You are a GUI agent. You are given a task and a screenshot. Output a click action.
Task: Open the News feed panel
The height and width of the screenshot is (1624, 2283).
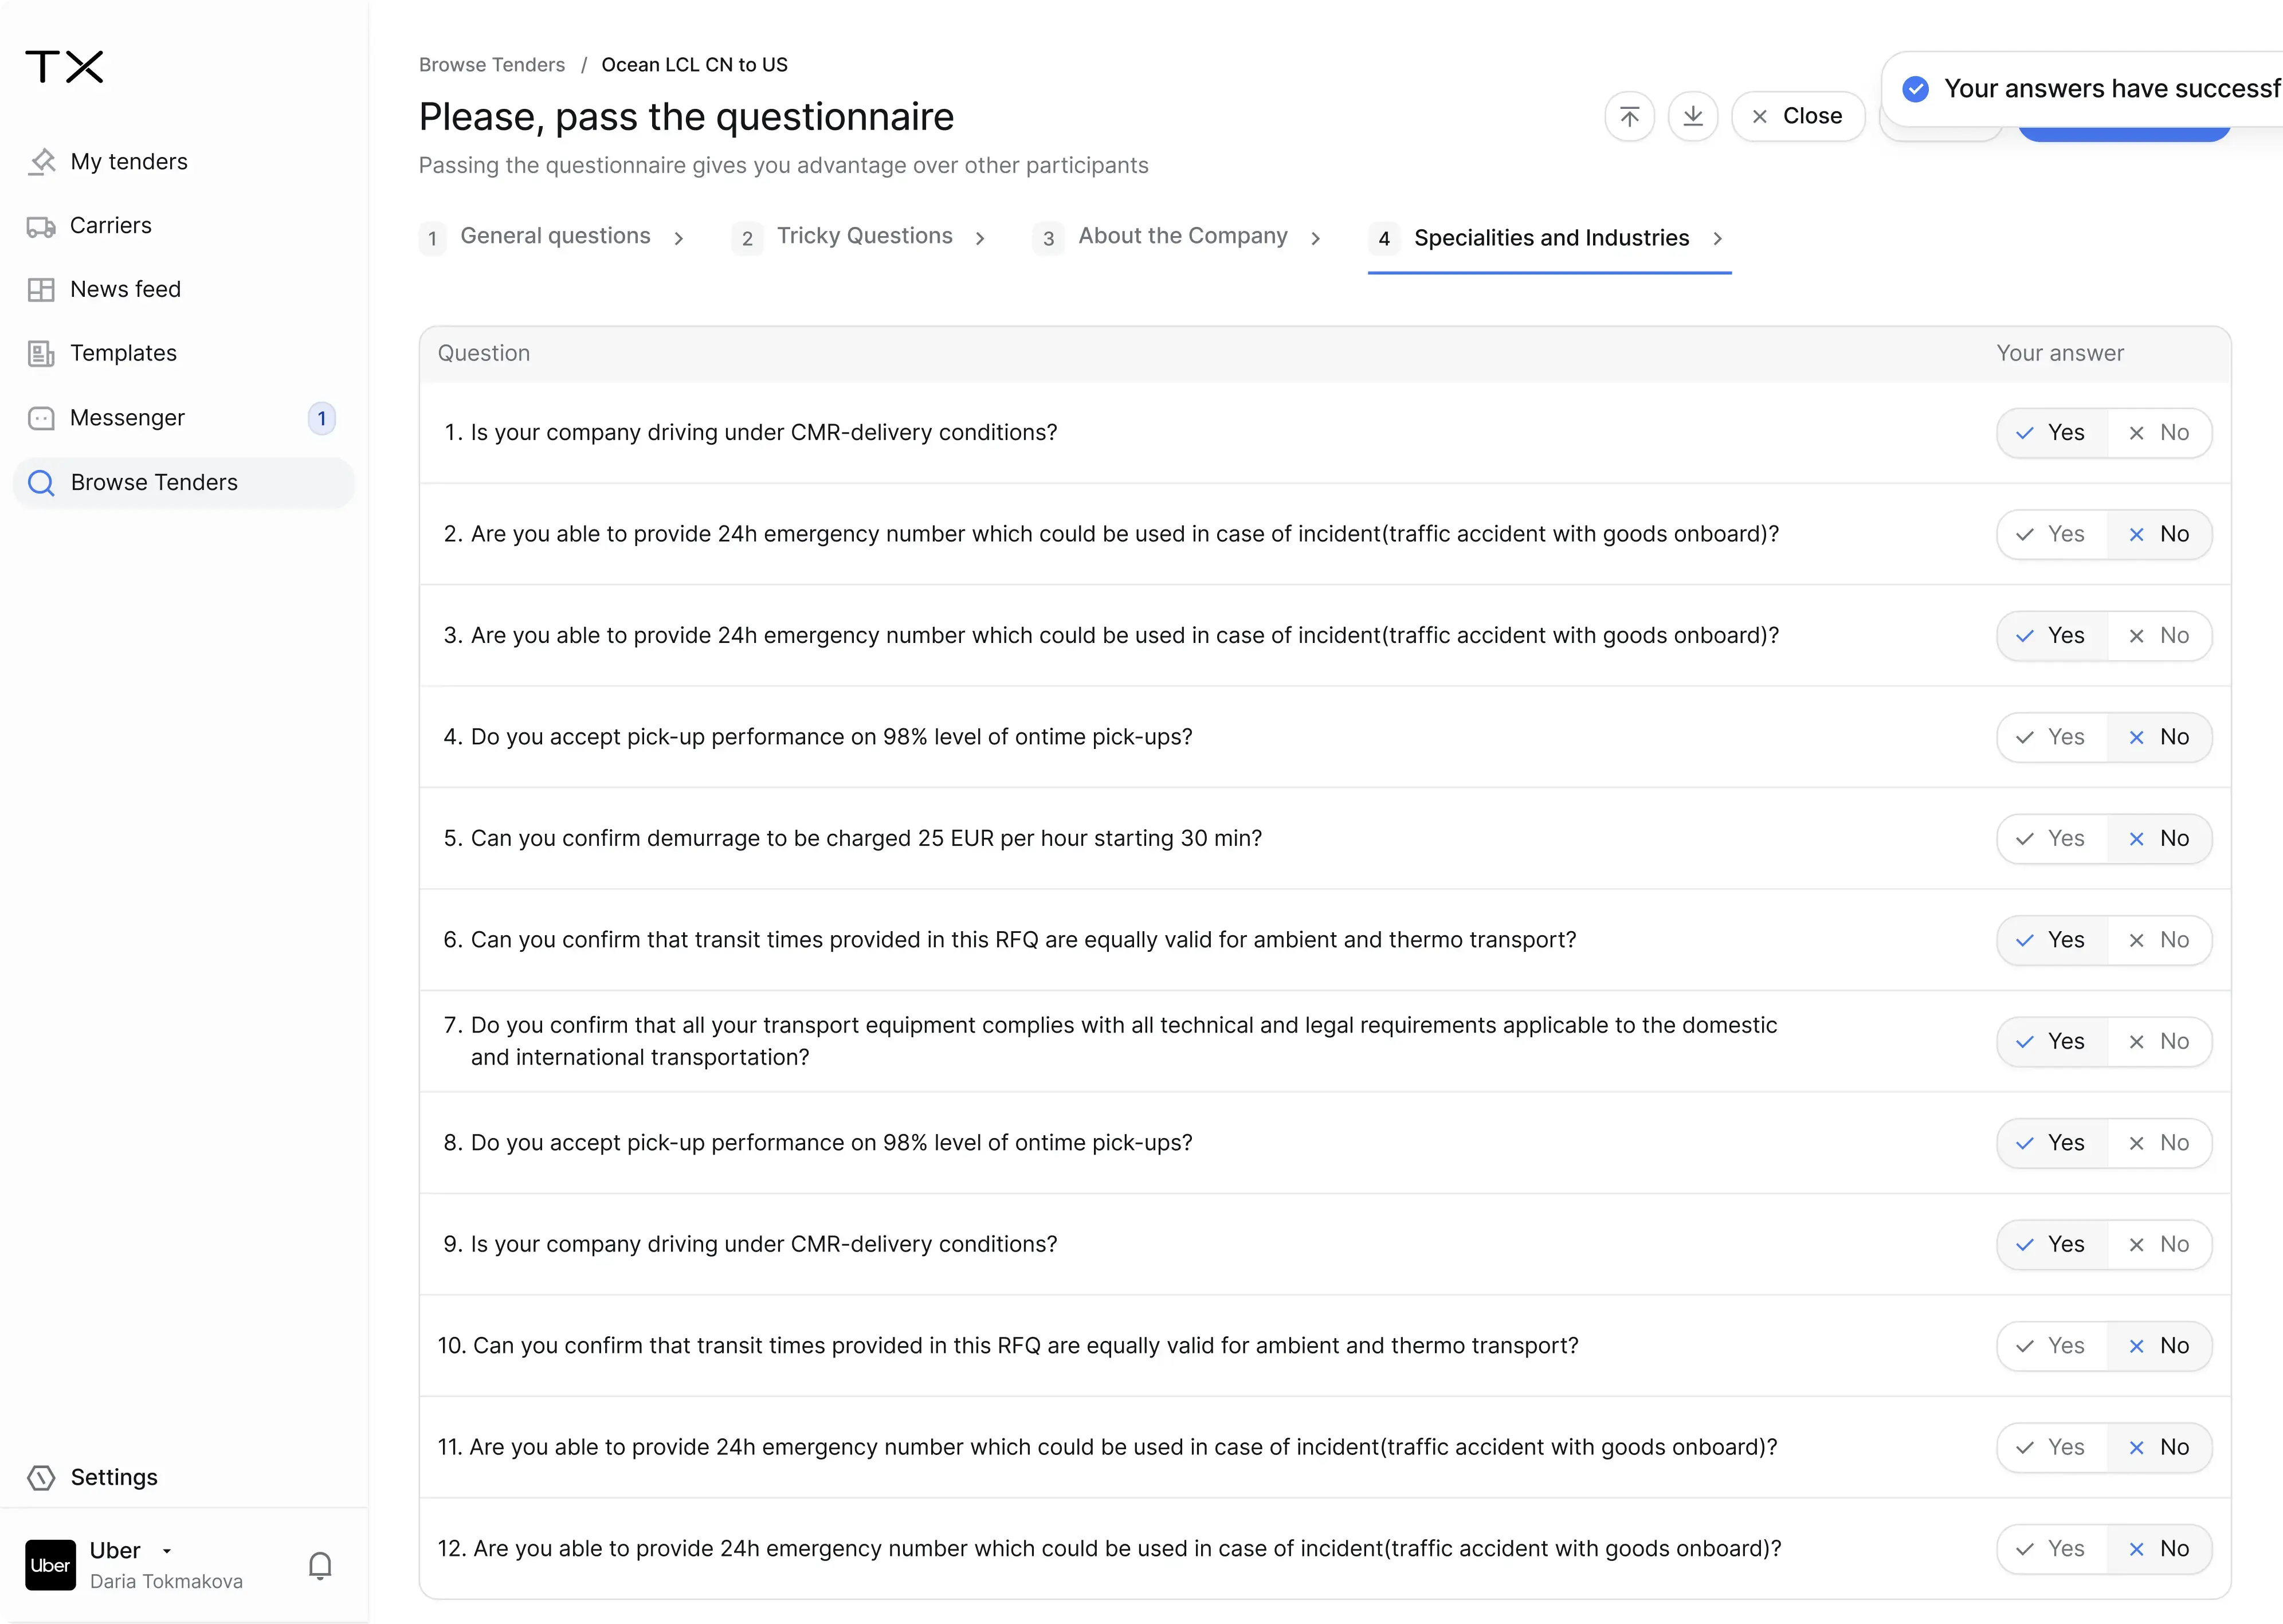coord(125,289)
